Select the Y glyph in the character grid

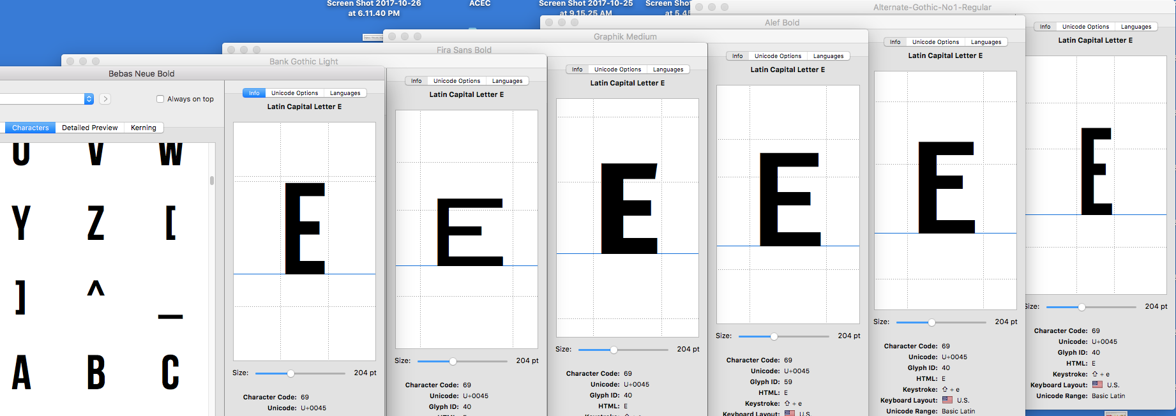tap(21, 223)
